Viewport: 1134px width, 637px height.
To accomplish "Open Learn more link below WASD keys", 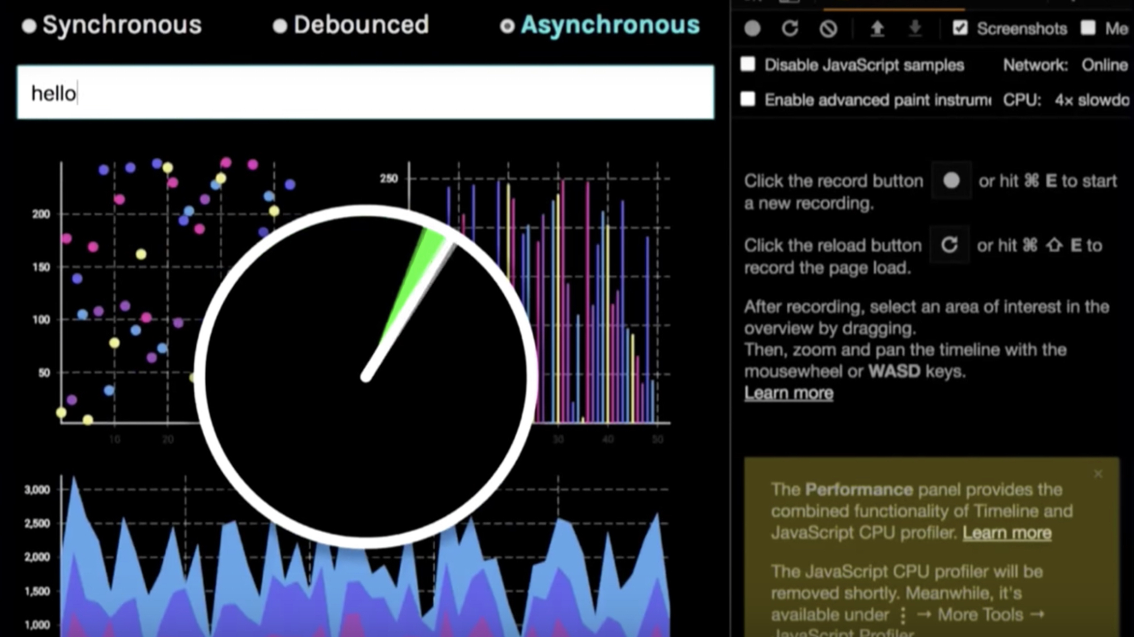I will (x=788, y=393).
